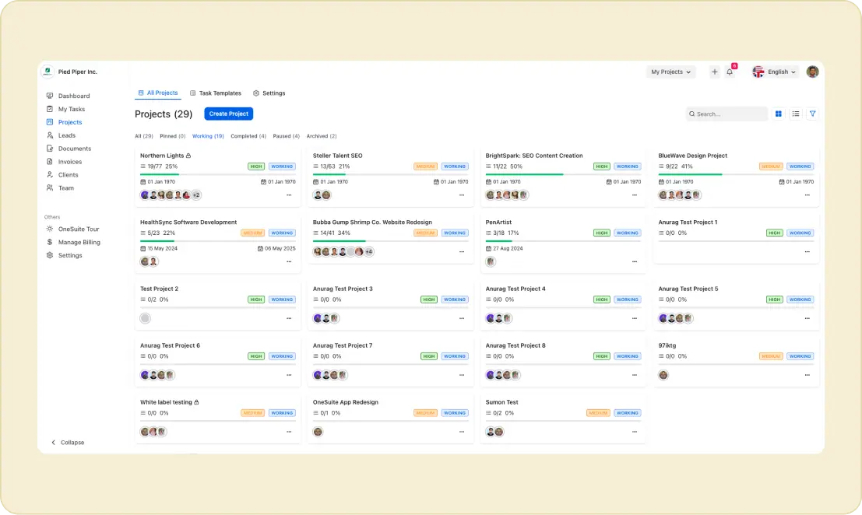Switch to list view
862x515 pixels.
795,114
